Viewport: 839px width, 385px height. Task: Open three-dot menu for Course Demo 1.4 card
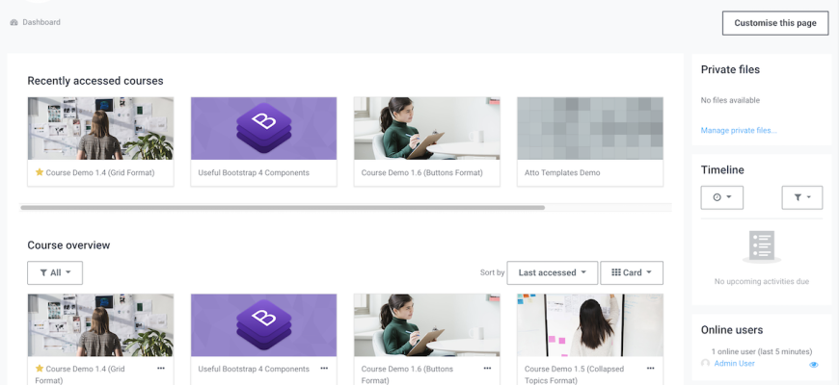[x=161, y=369]
